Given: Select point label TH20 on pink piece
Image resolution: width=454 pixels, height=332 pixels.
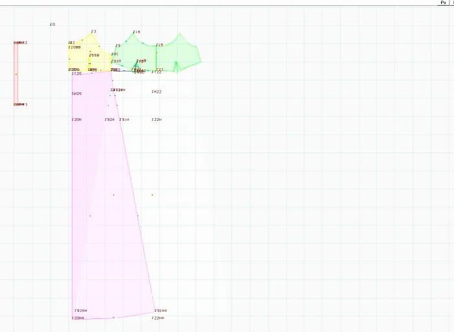Looking at the screenshot, I should pyautogui.click(x=77, y=94).
